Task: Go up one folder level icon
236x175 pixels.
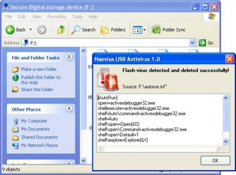Action: pos(61,30)
